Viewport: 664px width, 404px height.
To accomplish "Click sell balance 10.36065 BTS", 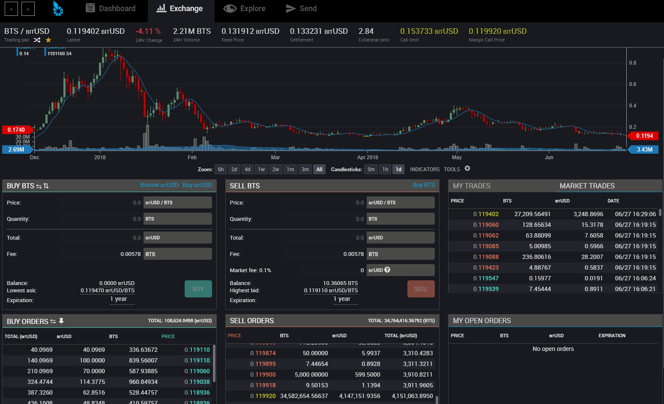I will (341, 283).
